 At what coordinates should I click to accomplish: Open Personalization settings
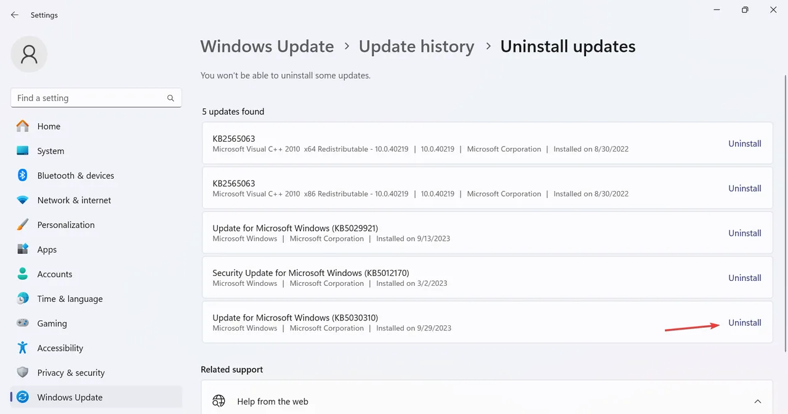point(96,225)
